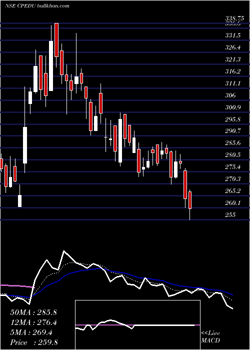
Task: Click the <<Live MACD label
Action: (x=210, y=337)
